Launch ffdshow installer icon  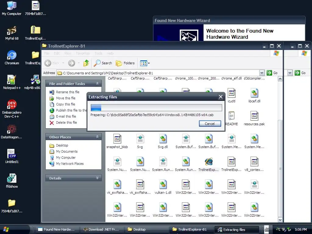(12, 181)
